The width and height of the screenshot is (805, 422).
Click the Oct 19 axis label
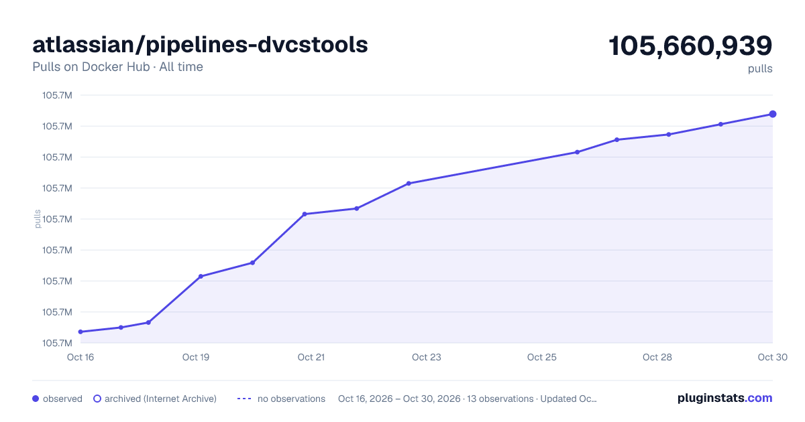coord(196,357)
